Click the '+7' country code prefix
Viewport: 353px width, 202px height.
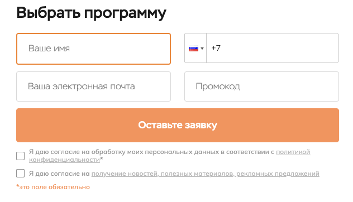(x=216, y=48)
